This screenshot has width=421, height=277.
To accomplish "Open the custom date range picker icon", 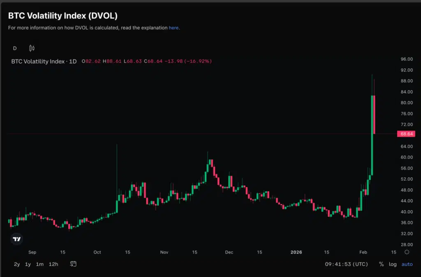I will click(x=73, y=264).
